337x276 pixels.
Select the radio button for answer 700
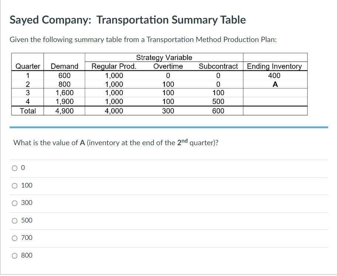[14, 238]
